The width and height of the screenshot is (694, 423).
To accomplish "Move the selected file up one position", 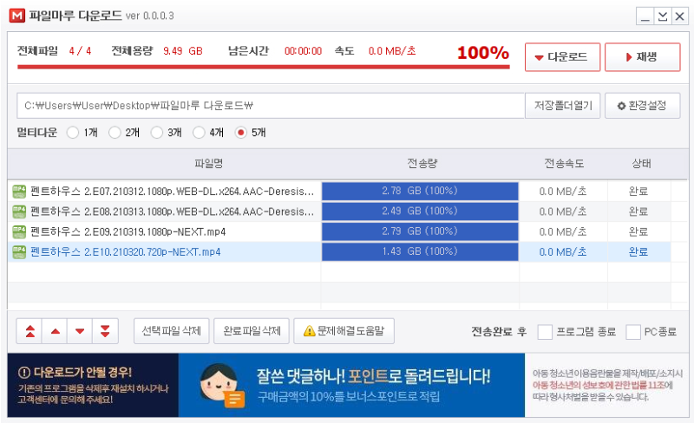I will click(x=55, y=331).
